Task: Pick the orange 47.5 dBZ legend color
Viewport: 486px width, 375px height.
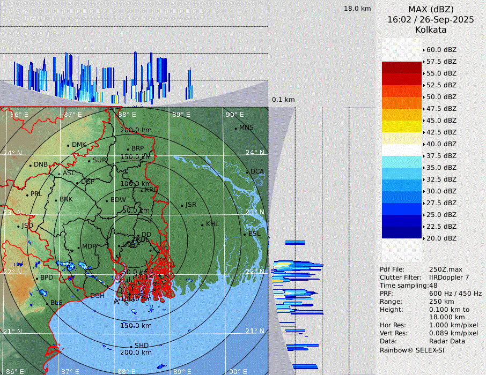Action: point(402,103)
